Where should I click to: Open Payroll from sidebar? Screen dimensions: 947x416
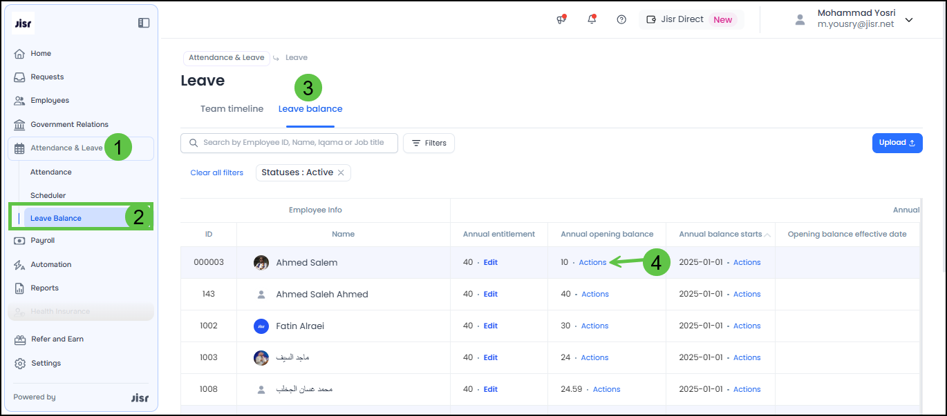[x=42, y=241]
